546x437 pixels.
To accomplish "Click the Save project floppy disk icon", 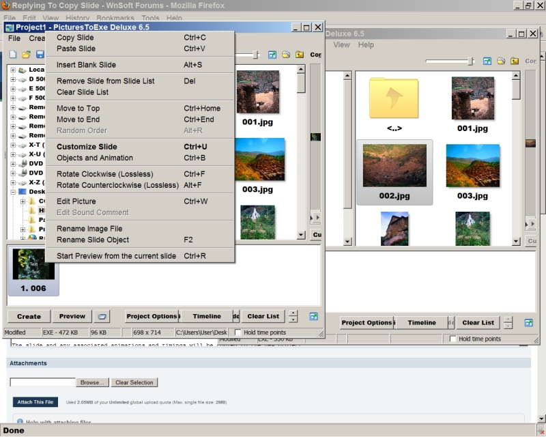I will pos(40,55).
